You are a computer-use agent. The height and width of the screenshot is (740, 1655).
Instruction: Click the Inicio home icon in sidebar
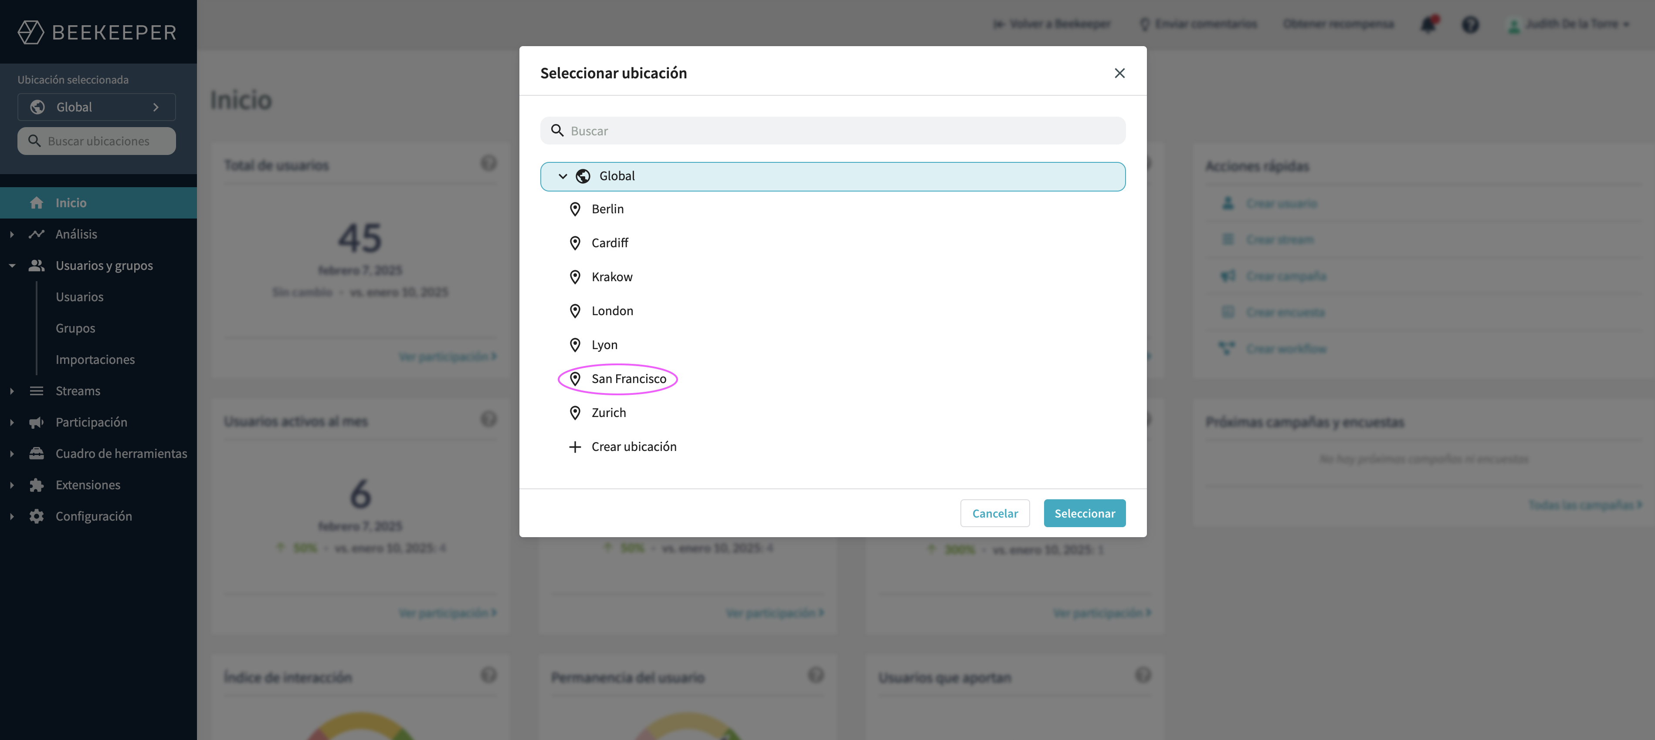37,203
